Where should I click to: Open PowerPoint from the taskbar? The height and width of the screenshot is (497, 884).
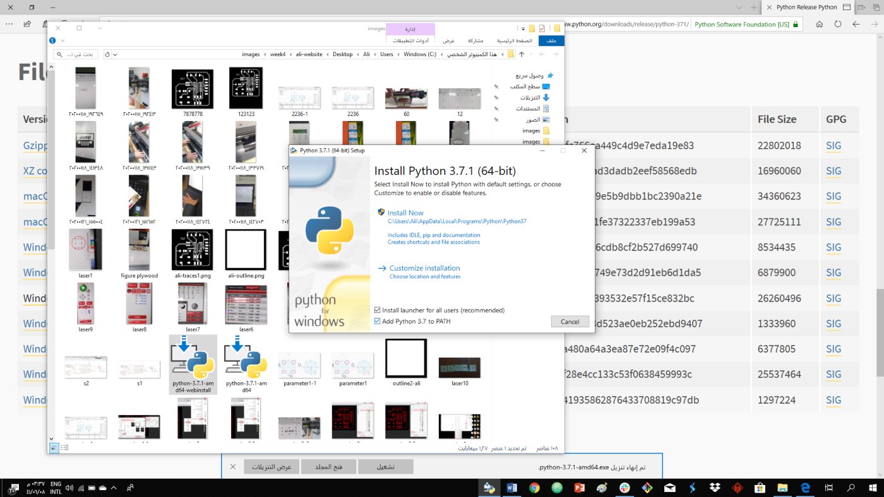point(580,488)
